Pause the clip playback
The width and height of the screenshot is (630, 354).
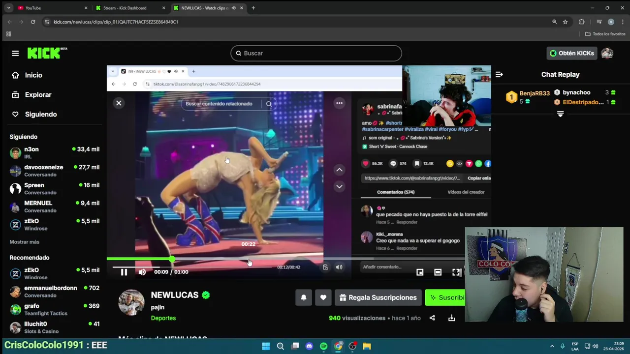pos(124,272)
